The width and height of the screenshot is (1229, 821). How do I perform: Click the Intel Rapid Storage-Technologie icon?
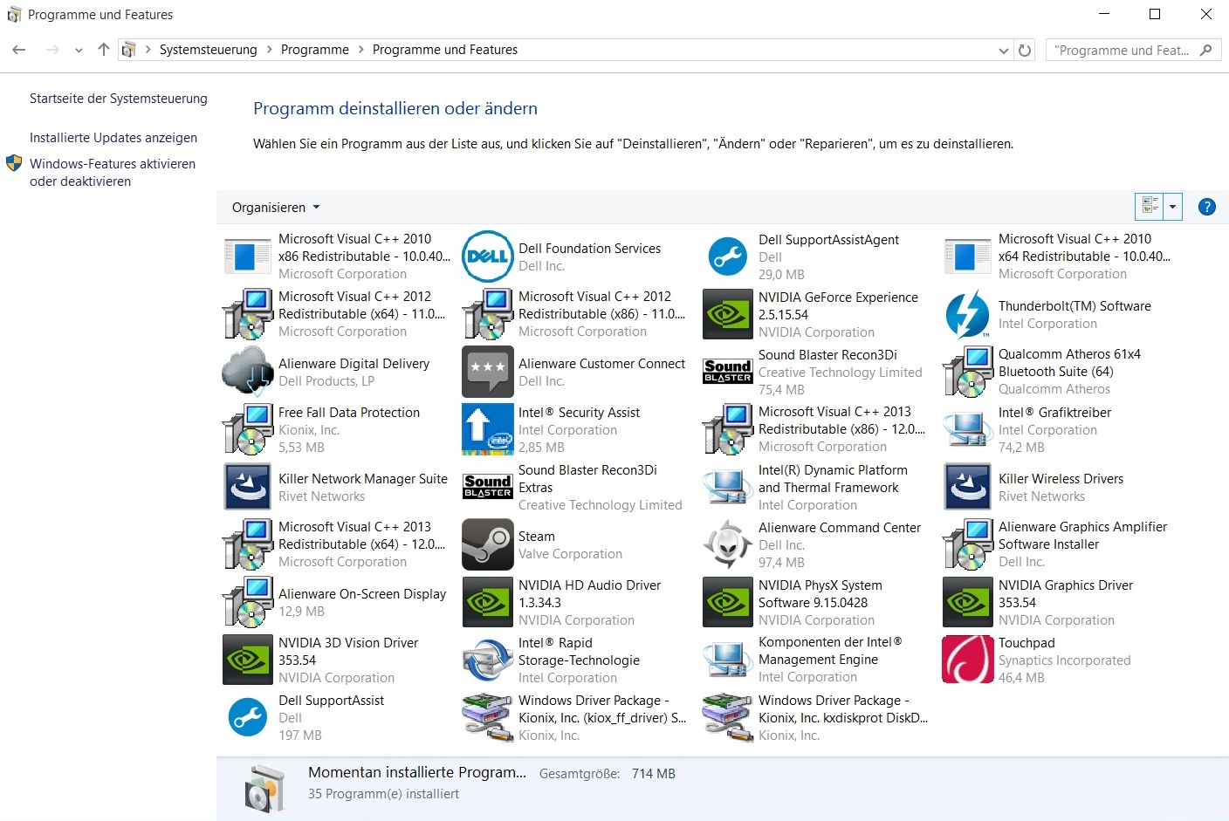click(487, 660)
